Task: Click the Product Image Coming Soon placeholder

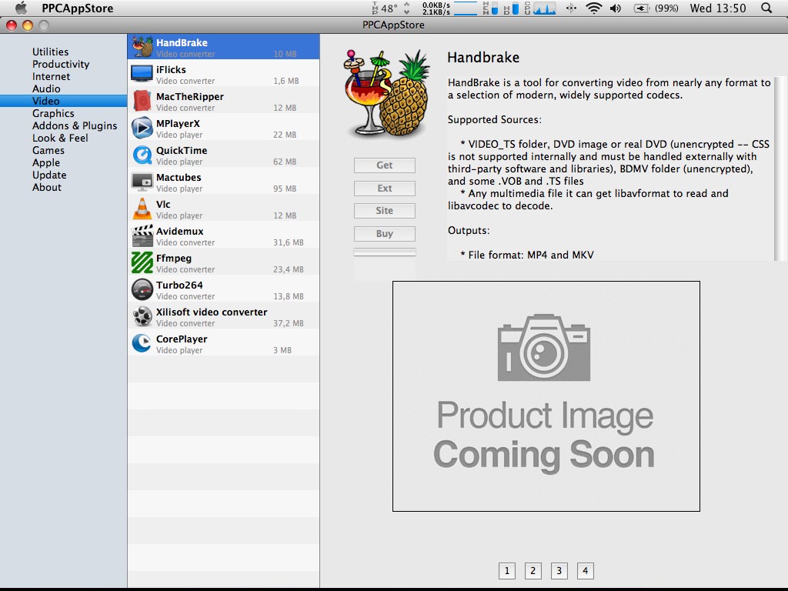Action: [x=546, y=396]
